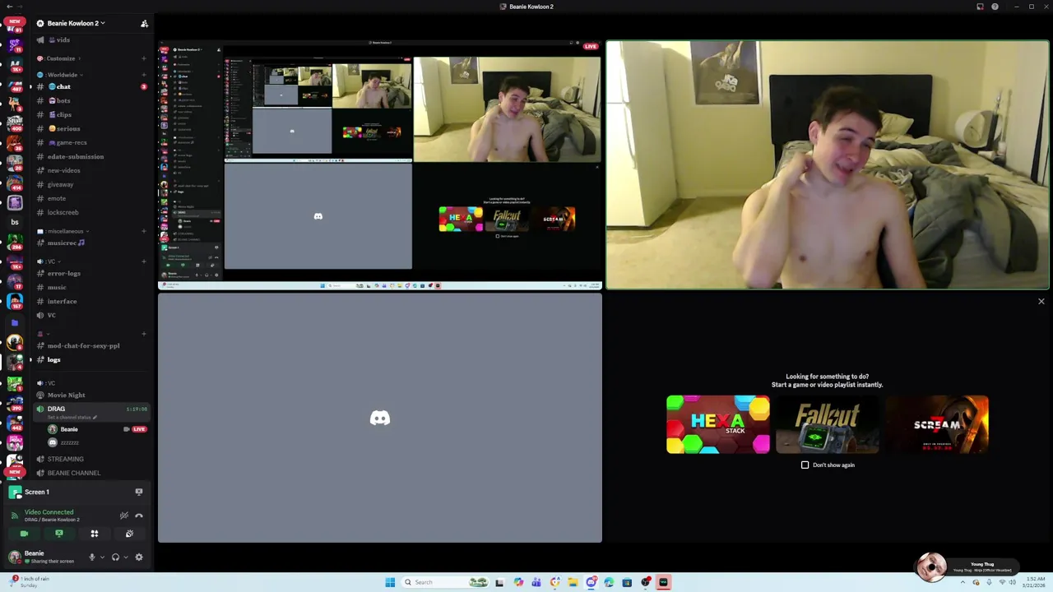The image size is (1053, 592).
Task: Open microphone input options arrow
Action: tap(102, 557)
